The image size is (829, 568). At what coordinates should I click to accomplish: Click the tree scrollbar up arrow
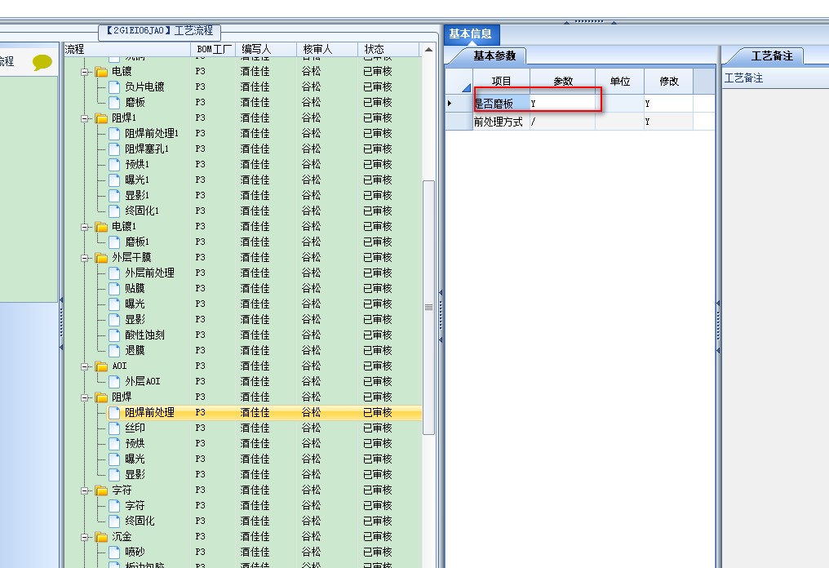(428, 50)
